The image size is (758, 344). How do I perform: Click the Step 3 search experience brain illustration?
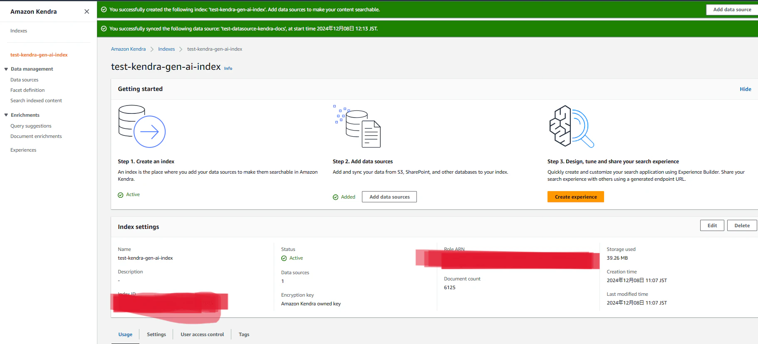(x=572, y=126)
